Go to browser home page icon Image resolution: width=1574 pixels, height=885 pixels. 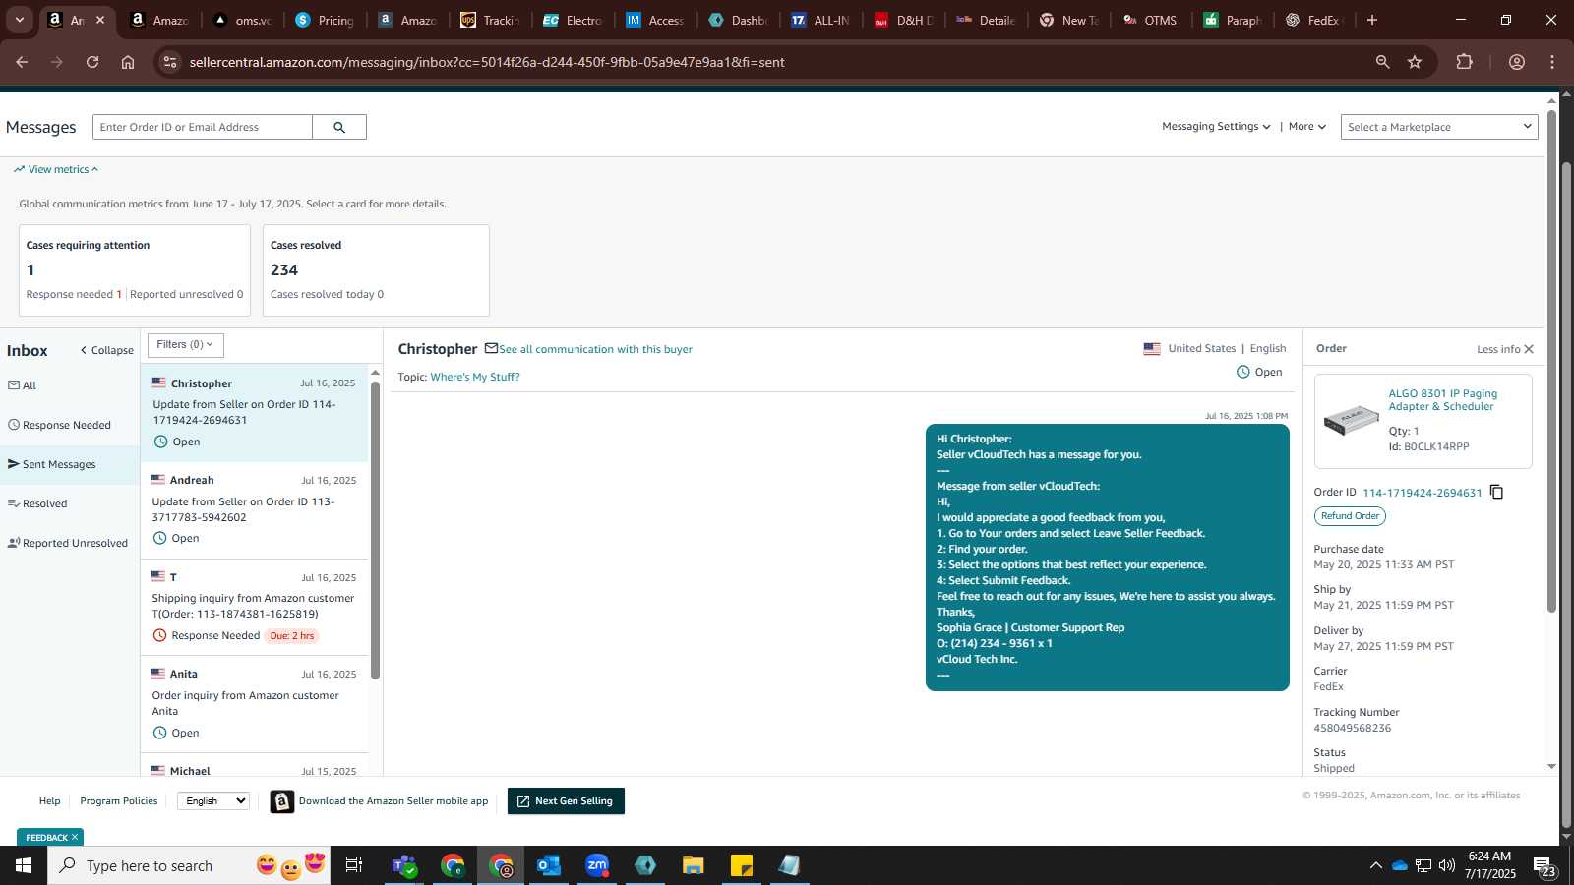coord(128,62)
